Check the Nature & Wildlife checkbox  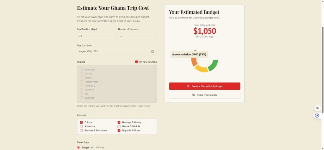click(119, 127)
